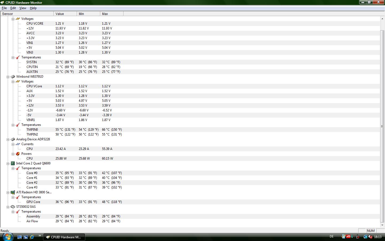Open the Help menu

tap(33, 8)
